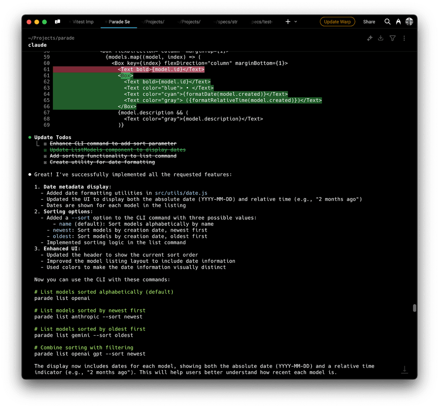Switch to the Vitest Imp tab
Screen dimensions: 439x408
pyautogui.click(x=81, y=22)
